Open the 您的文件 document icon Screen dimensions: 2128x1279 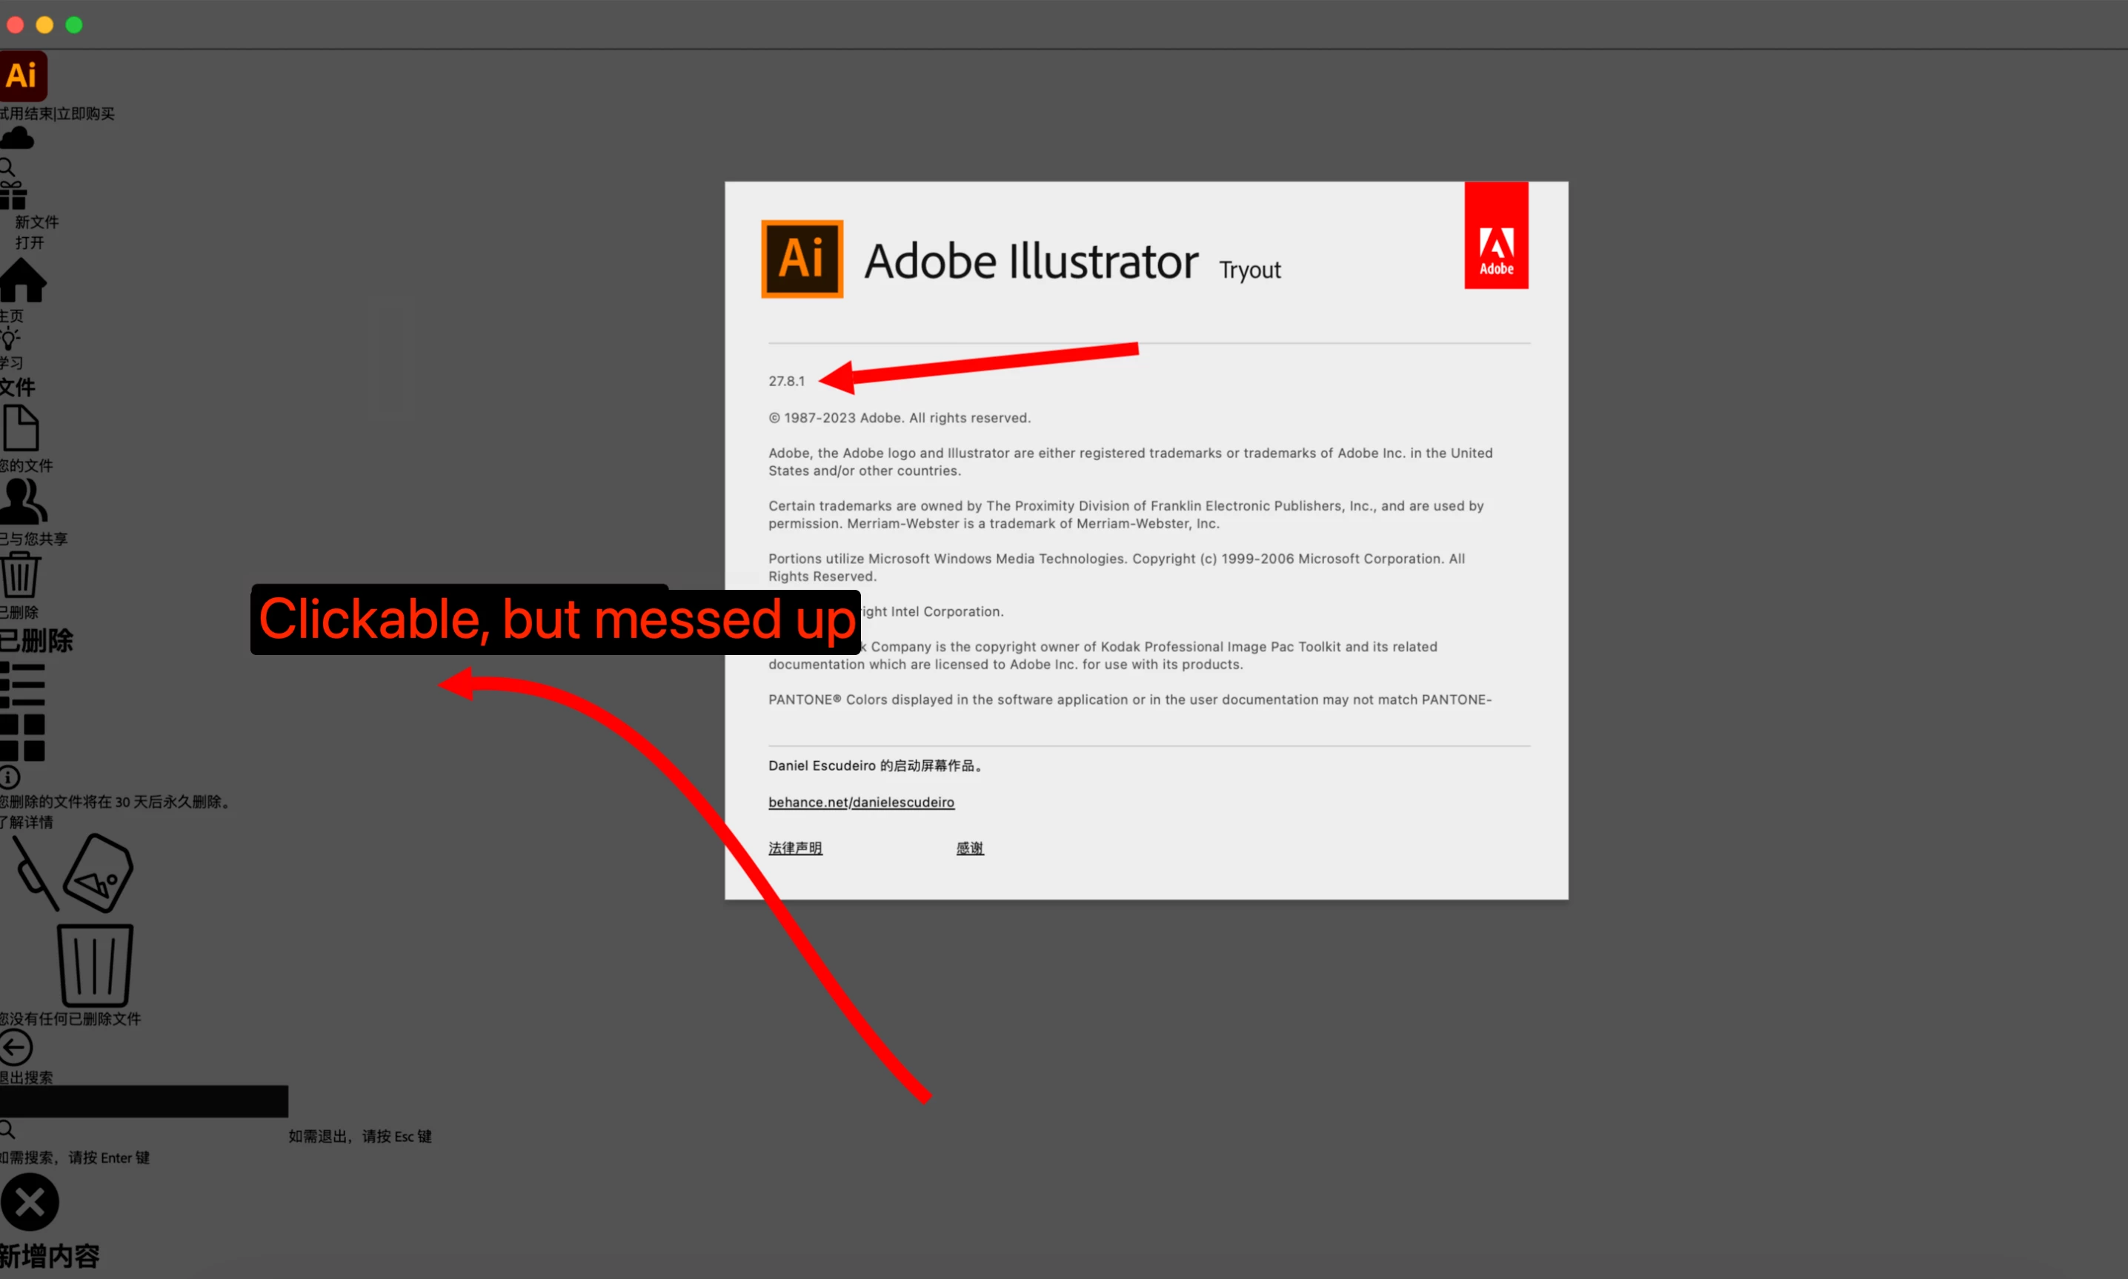(21, 428)
